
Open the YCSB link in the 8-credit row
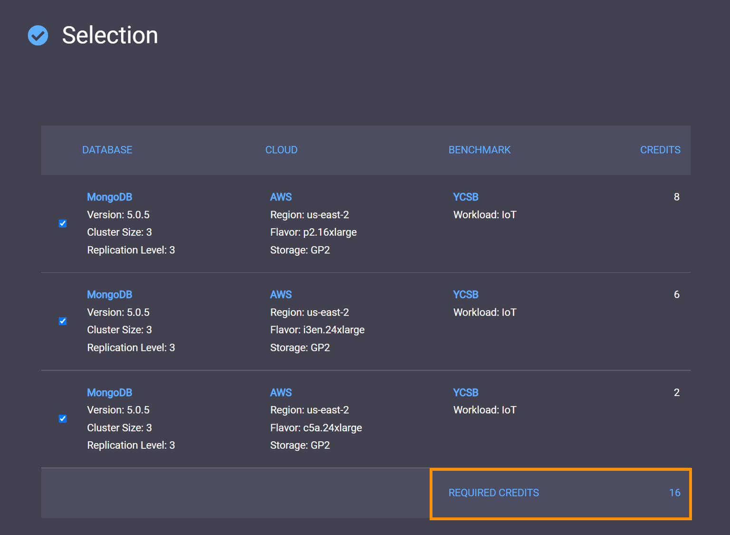[x=465, y=197]
